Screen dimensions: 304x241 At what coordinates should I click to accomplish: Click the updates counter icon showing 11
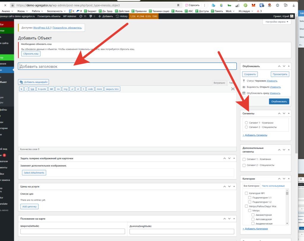click(x=83, y=16)
